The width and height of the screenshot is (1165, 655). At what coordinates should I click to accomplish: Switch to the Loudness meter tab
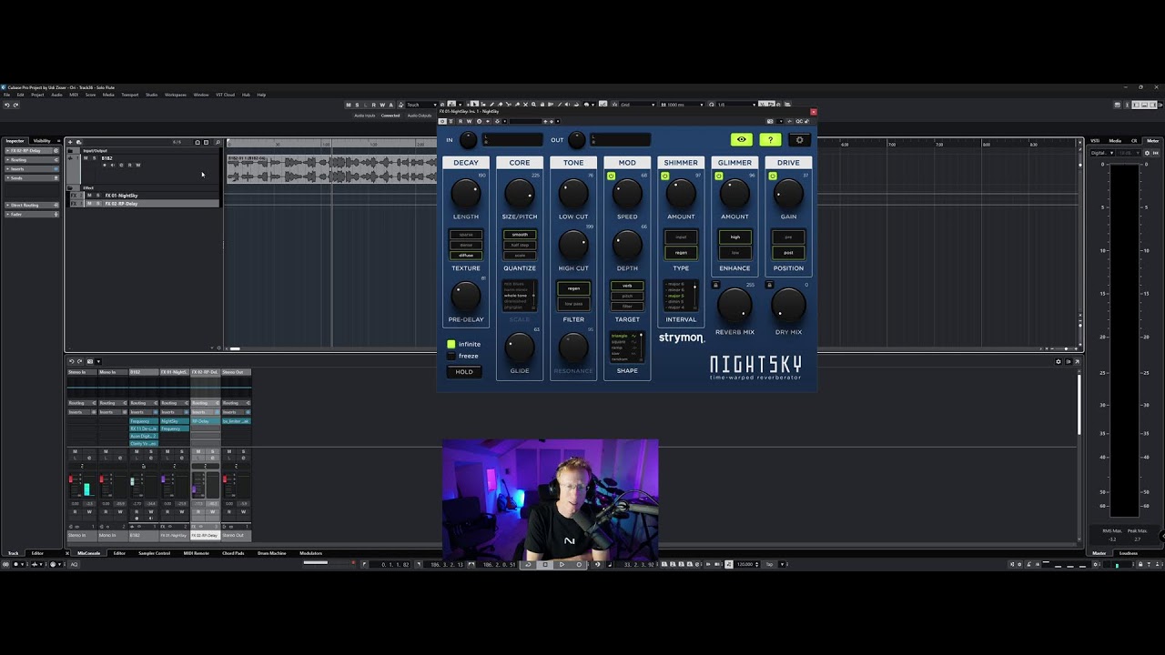1128,553
